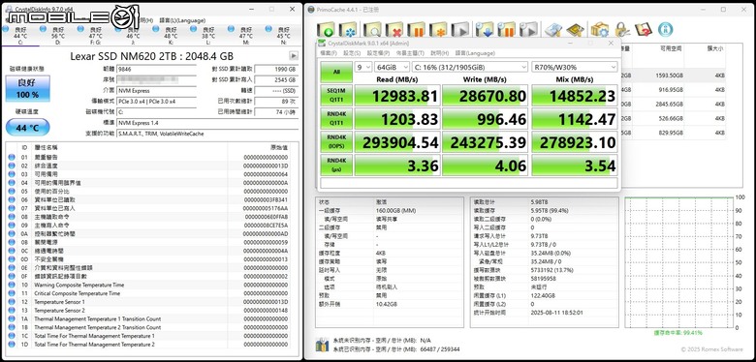The width and height of the screenshot is (756, 362).
Task: Open the PrimoCache help book icon
Action: [644, 30]
